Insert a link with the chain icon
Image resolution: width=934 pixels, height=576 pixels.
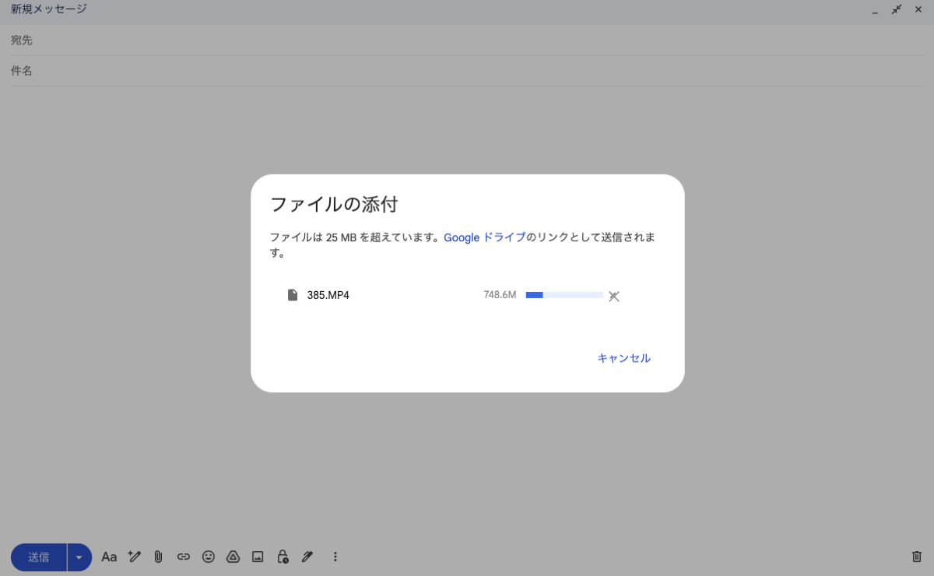(x=184, y=557)
